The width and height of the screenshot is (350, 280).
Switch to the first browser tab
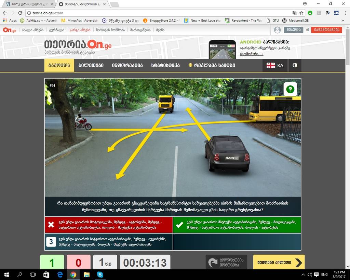[x=28, y=4]
